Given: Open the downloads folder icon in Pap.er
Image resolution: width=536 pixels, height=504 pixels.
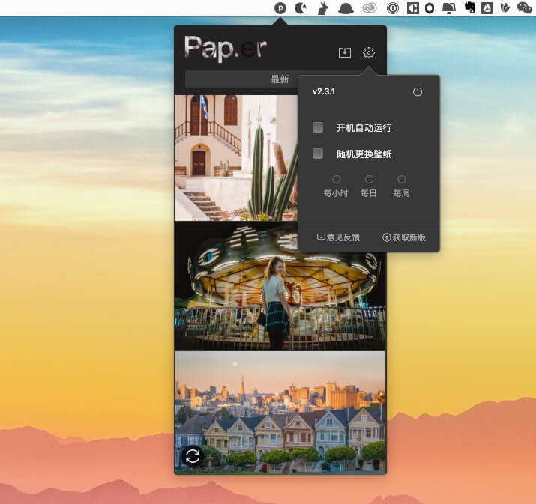Looking at the screenshot, I should coord(345,52).
